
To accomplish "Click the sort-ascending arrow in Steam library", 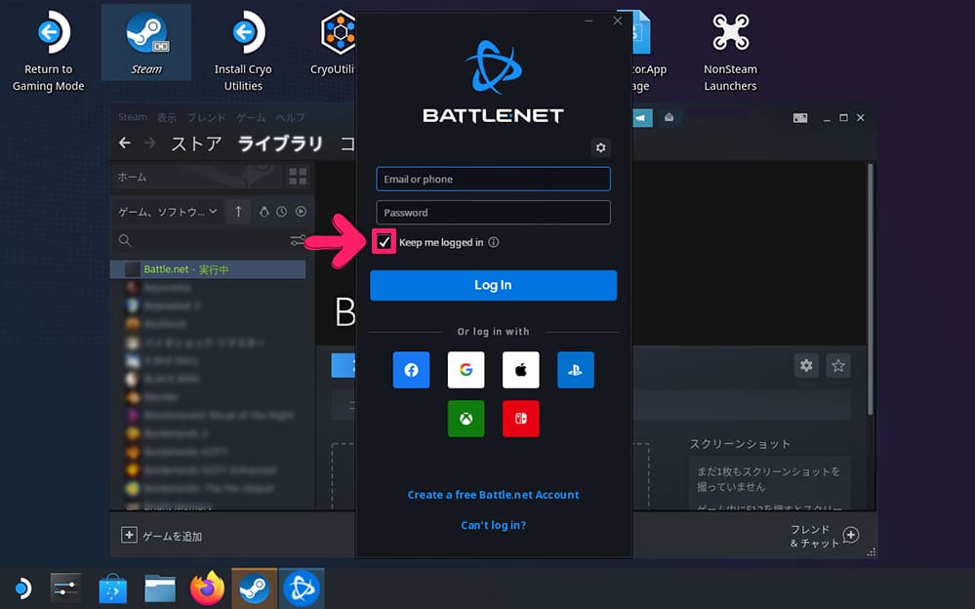I will (238, 212).
